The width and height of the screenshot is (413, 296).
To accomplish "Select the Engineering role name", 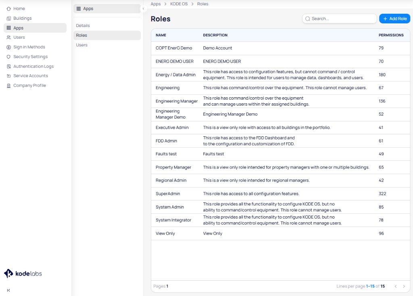I will point(167,88).
